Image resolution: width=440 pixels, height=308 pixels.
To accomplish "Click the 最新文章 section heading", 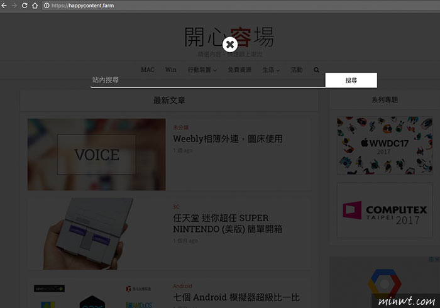I will tap(169, 100).
